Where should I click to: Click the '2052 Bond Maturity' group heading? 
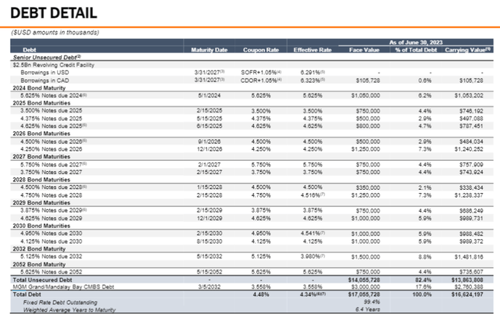pos(39,264)
